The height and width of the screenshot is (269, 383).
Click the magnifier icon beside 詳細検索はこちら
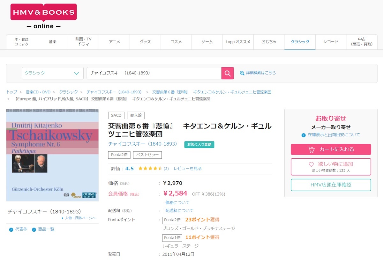pos(243,73)
